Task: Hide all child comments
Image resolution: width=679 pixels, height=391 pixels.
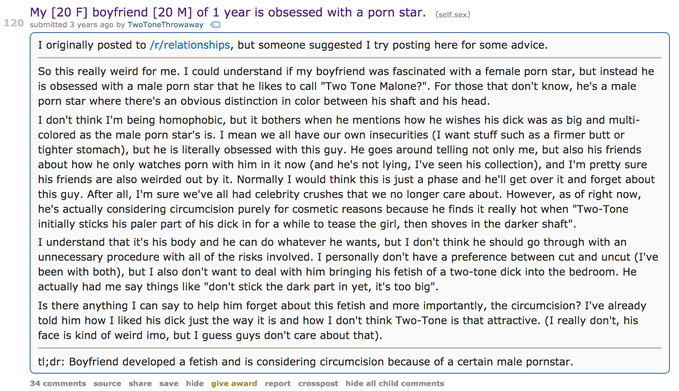Action: tap(395, 383)
